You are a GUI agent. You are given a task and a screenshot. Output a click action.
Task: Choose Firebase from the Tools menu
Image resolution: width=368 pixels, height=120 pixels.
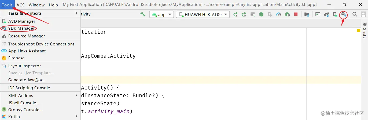pos(40,58)
